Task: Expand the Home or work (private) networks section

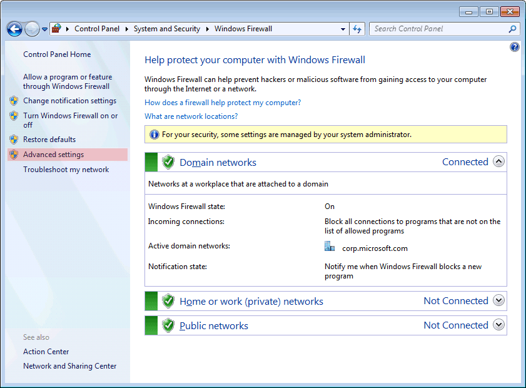Action: [498, 300]
